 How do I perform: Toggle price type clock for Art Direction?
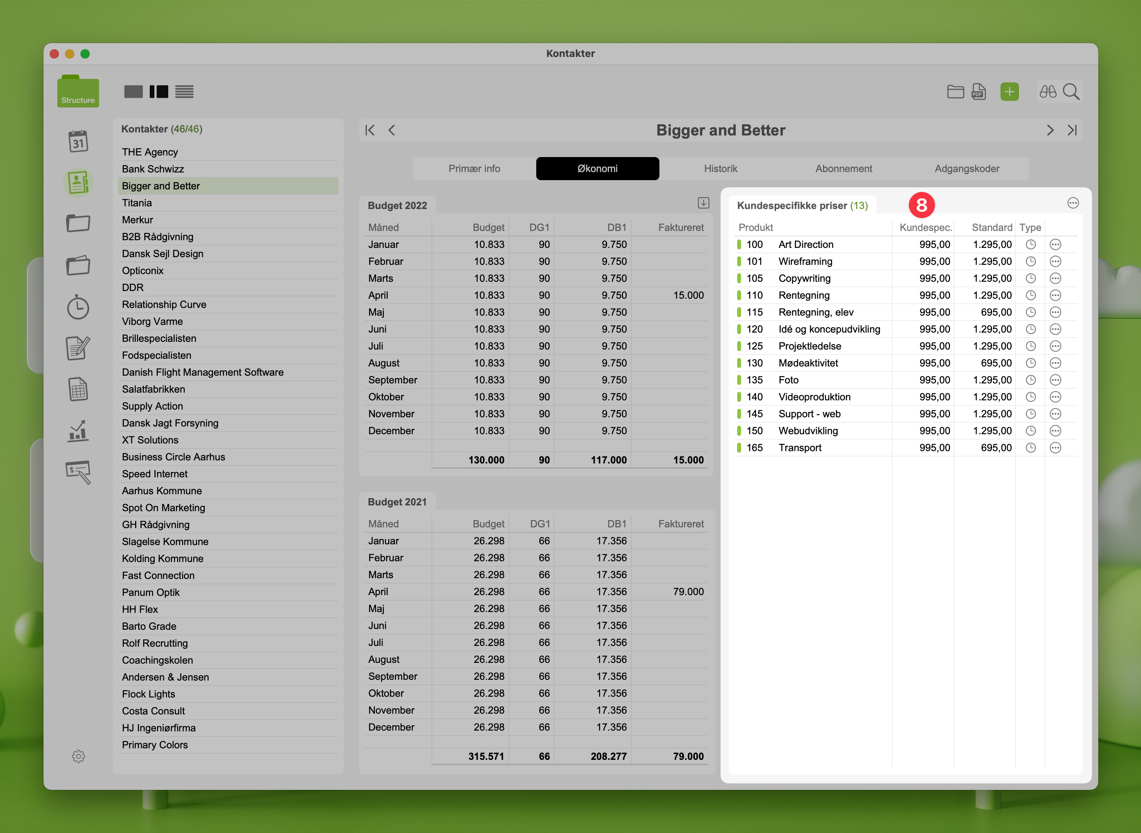(x=1031, y=244)
